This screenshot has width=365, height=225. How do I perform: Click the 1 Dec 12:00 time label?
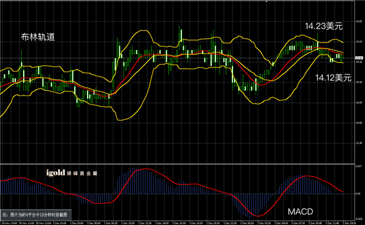click(x=145, y=223)
